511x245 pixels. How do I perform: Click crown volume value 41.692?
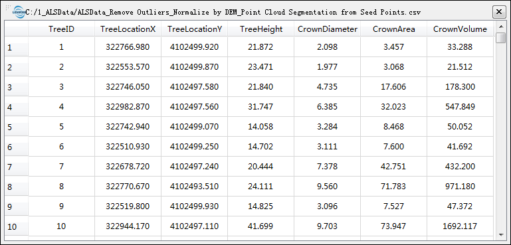460,146
